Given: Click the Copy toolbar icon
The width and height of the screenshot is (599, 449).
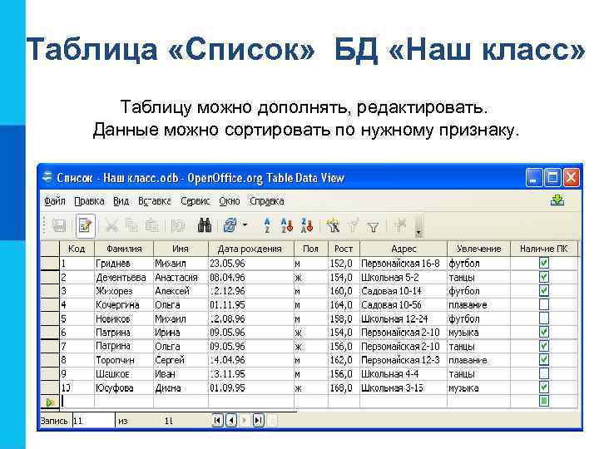Looking at the screenshot, I should coord(131,226).
